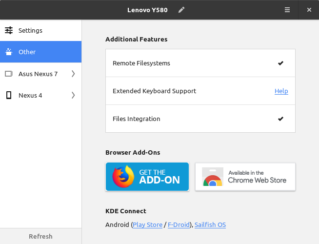Click the Files Integration row label

point(136,119)
